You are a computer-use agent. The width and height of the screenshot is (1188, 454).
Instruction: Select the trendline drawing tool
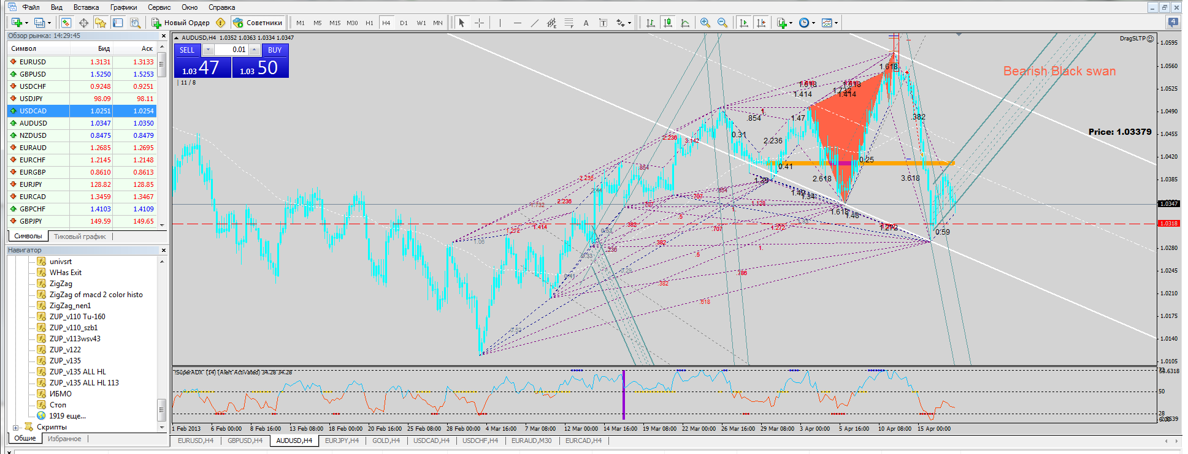[535, 23]
